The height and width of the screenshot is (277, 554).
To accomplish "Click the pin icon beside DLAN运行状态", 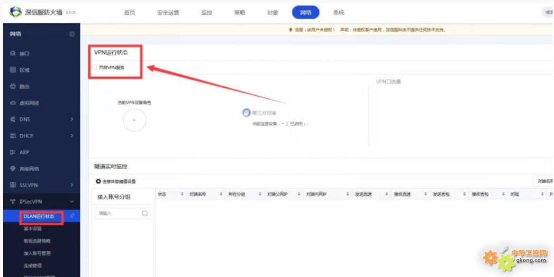I will pyautogui.click(x=72, y=216).
